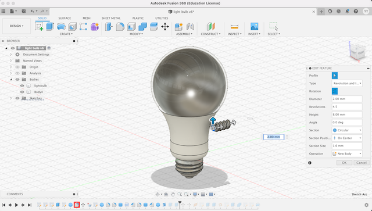Expand the Document Settings node
372x211 pixels.
(10, 55)
